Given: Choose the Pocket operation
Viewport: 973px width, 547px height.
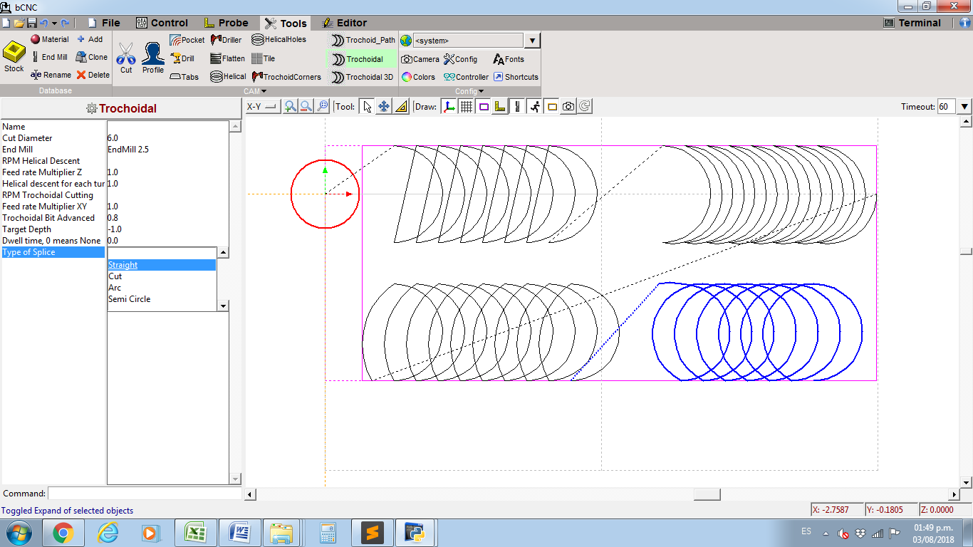Looking at the screenshot, I should pyautogui.click(x=187, y=40).
